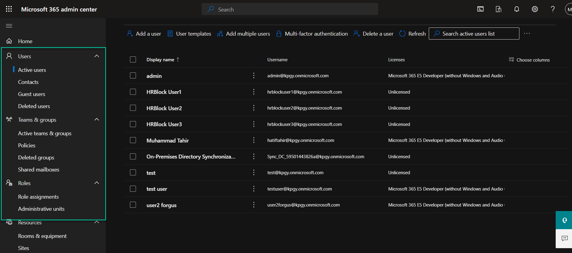Click the Home icon in sidebar

tap(9, 41)
